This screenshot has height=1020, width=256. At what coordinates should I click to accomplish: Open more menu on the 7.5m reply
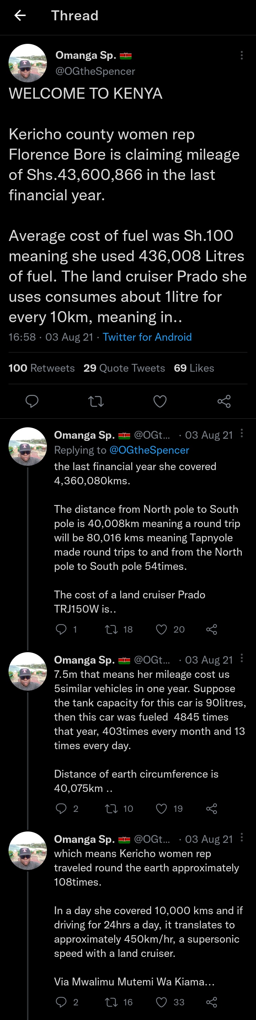click(x=241, y=658)
